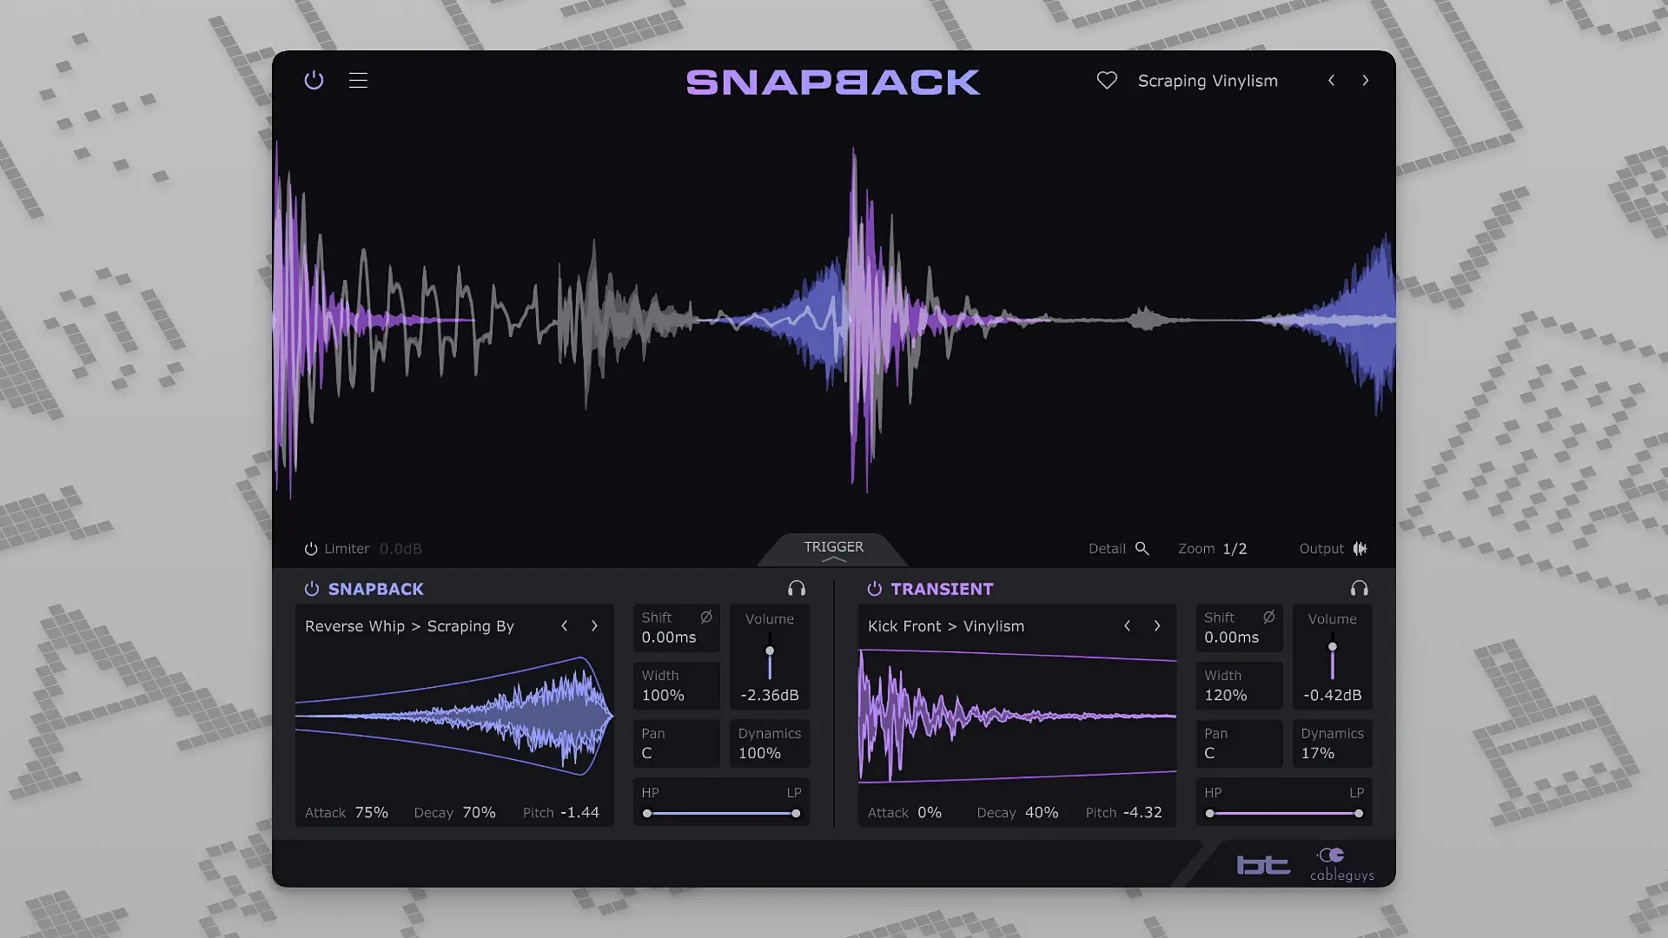
Task: Click the SNAPBACK title logo
Action: 833,82
